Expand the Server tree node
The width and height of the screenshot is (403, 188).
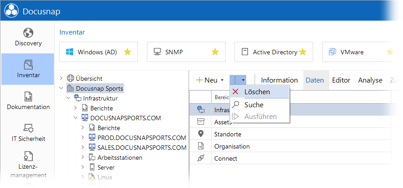(83, 167)
